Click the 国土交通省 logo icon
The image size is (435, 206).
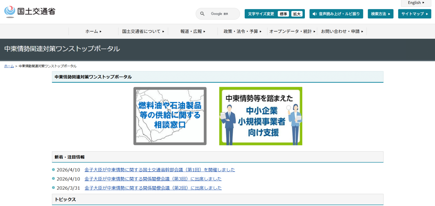[x=10, y=12]
